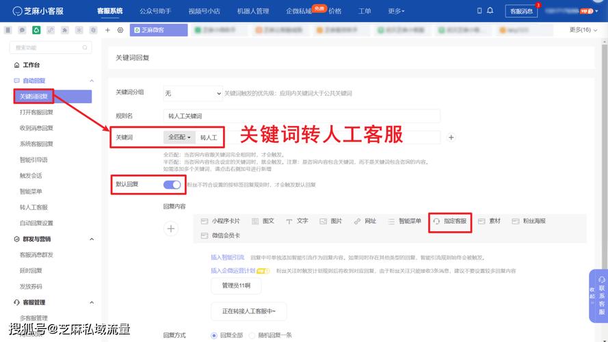
Task: Open the 关键词分组 dropdown
Action: pos(193,93)
